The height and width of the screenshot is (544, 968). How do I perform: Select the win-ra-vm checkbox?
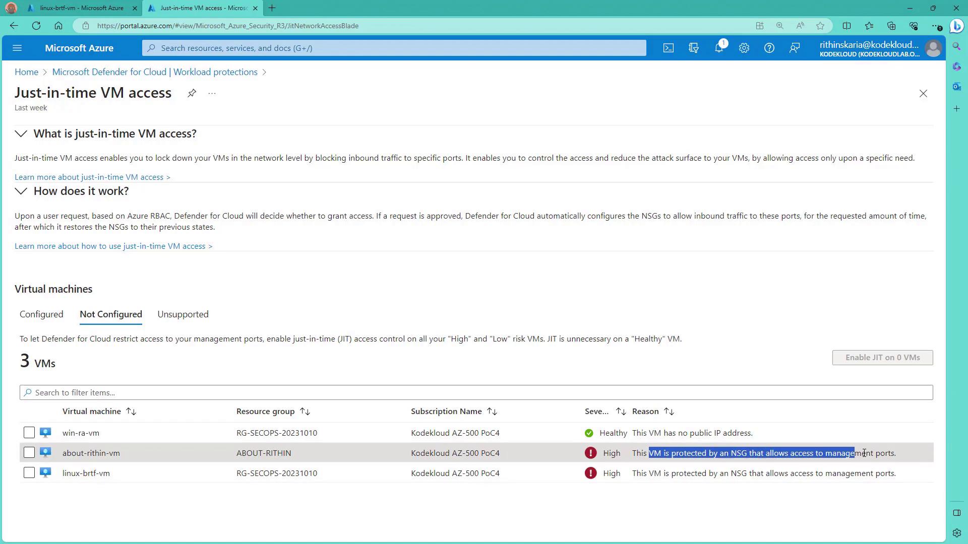click(x=29, y=433)
